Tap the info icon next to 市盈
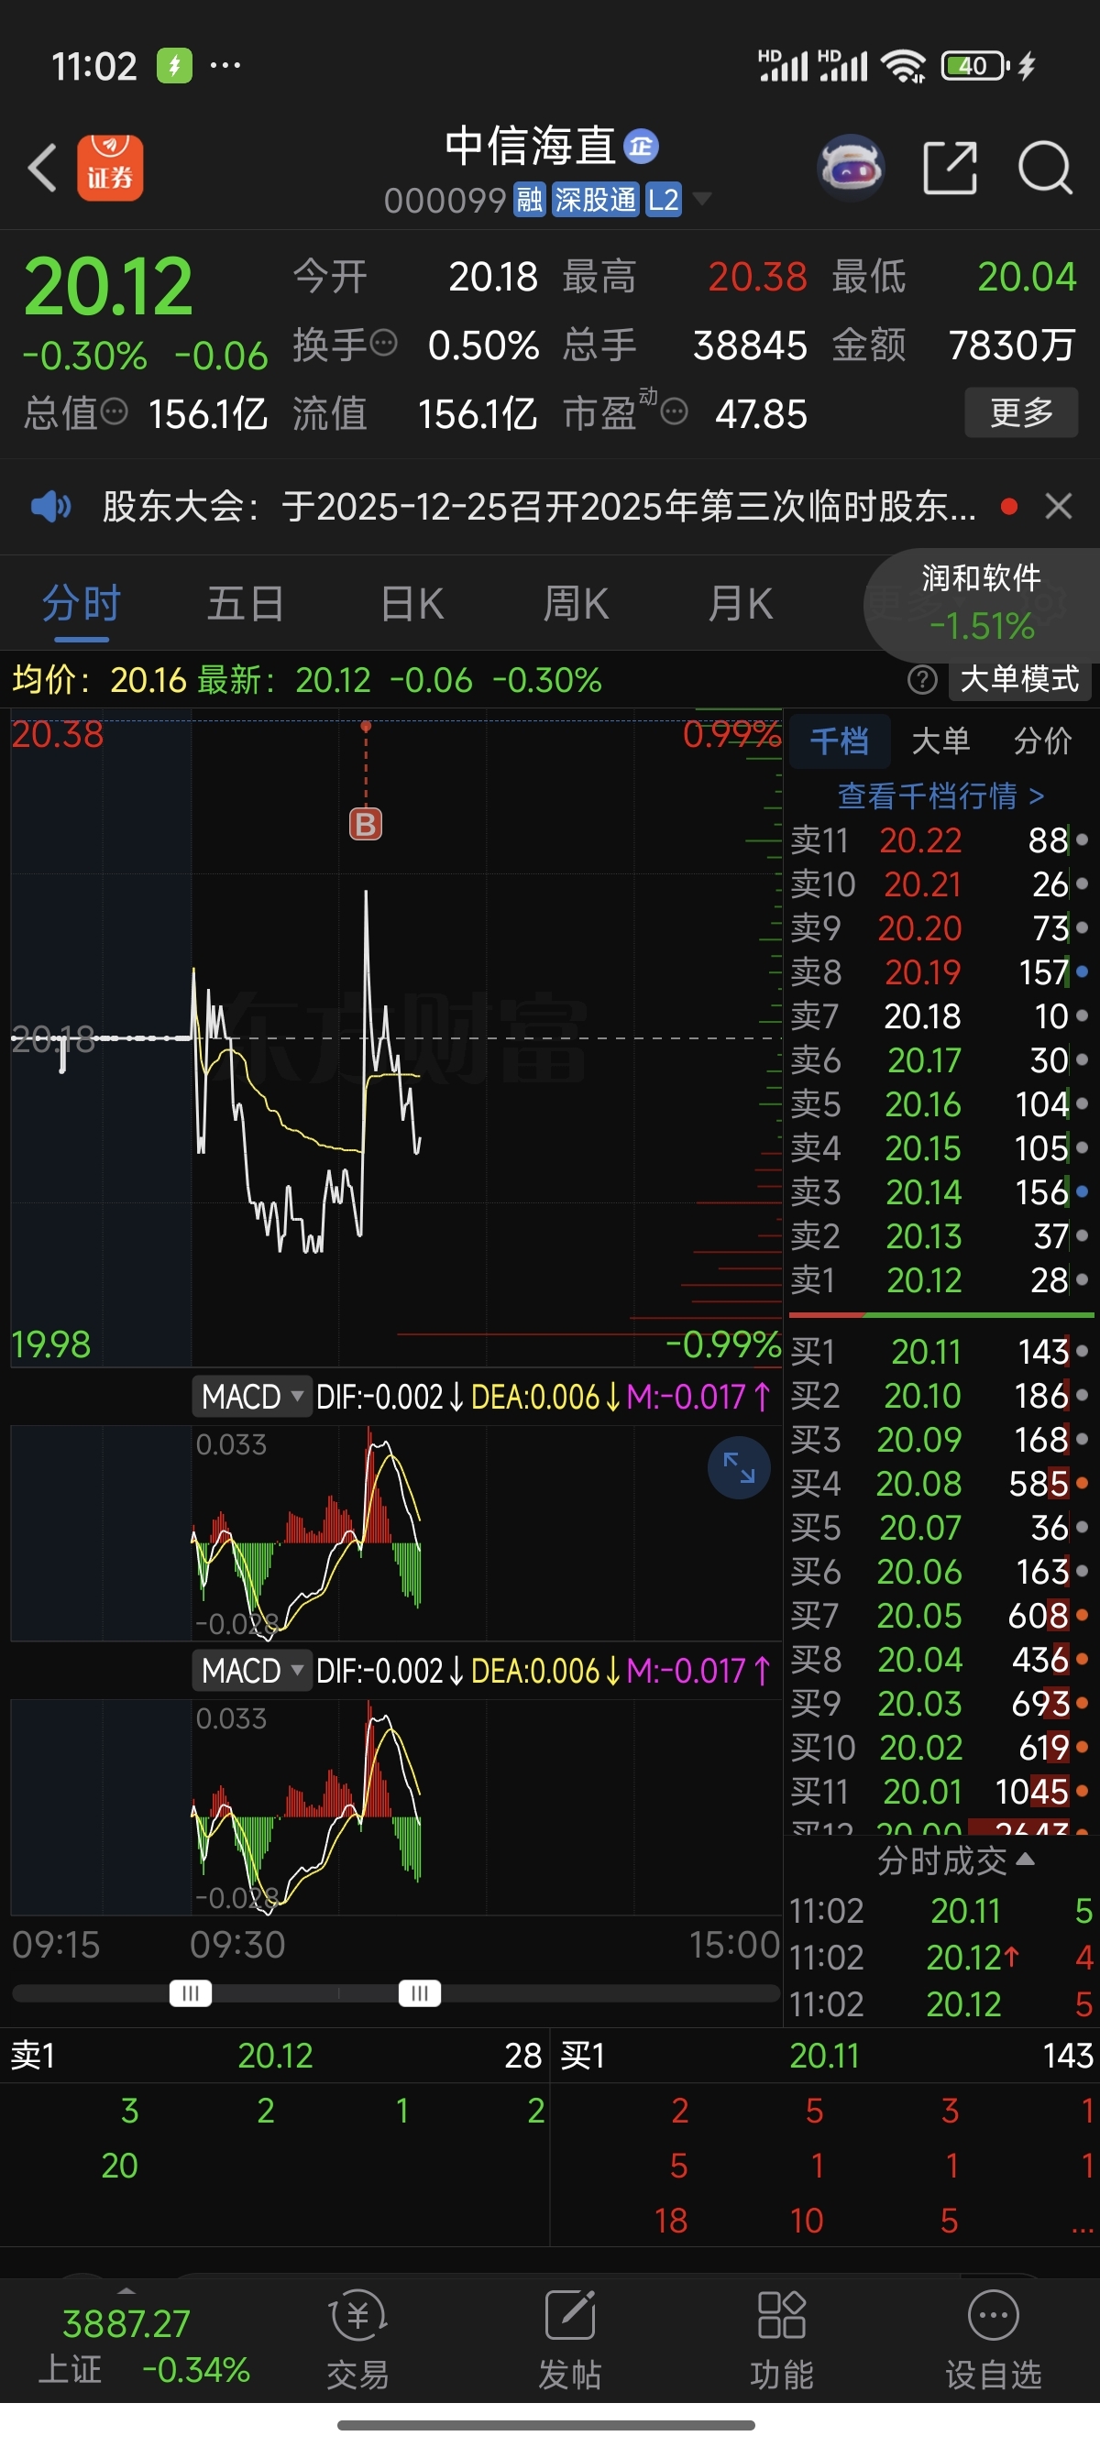The height and width of the screenshot is (2447, 1100). click(674, 412)
